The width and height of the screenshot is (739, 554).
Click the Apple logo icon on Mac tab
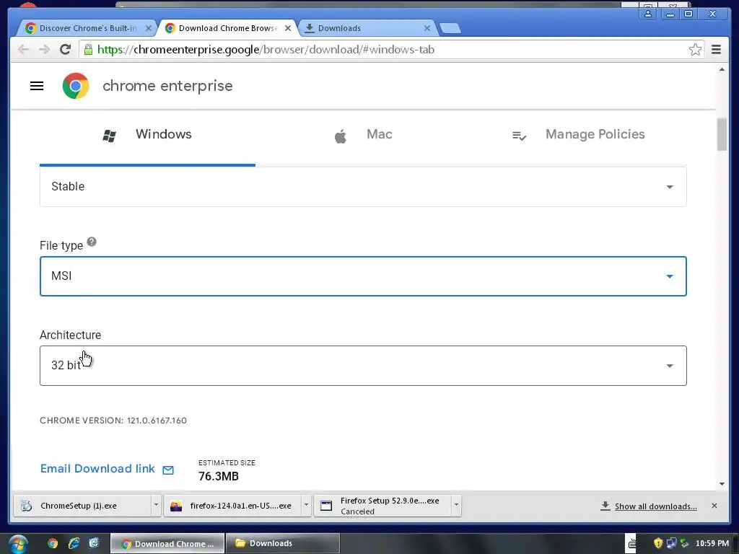(341, 136)
